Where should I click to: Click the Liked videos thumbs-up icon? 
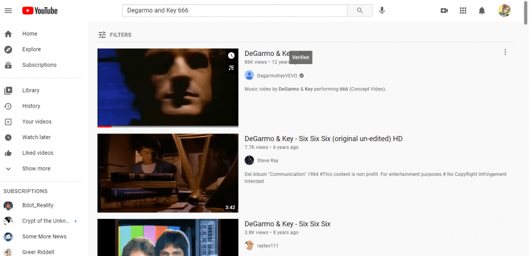point(8,153)
